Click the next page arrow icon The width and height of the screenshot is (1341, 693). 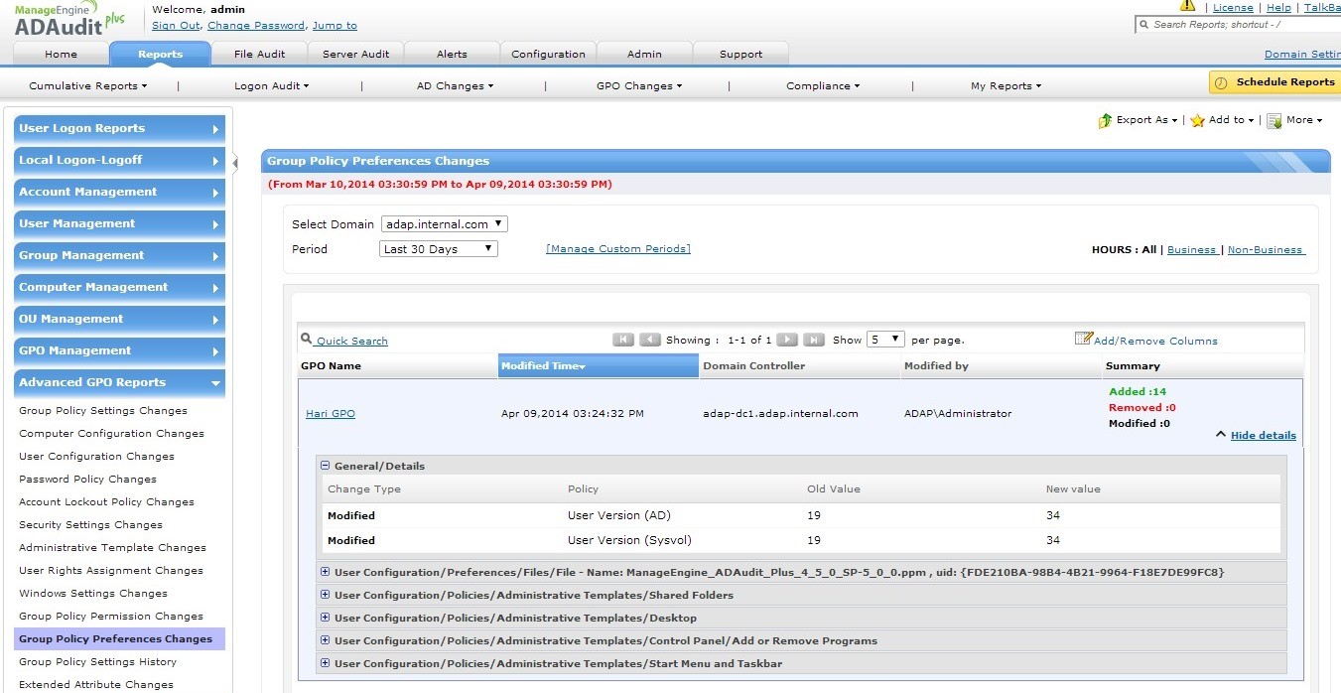pyautogui.click(x=787, y=340)
